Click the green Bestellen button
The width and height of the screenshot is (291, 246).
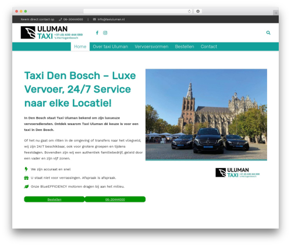click(54, 199)
